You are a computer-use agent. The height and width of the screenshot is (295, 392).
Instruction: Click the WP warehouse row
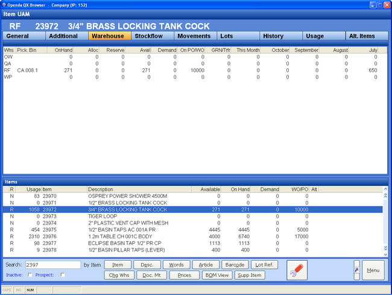tap(195, 77)
